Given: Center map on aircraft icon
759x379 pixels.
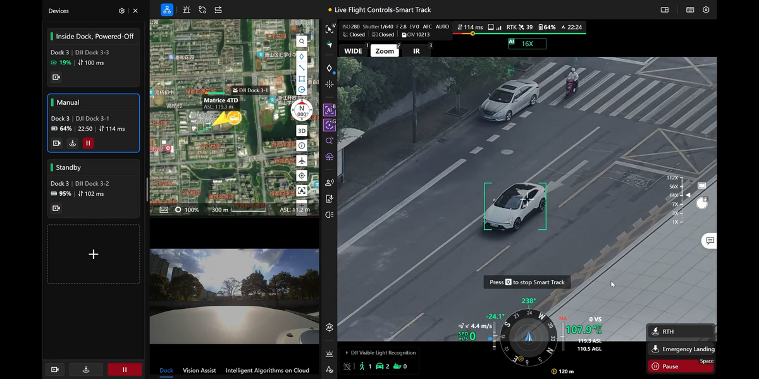Looking at the screenshot, I should click(x=302, y=161).
